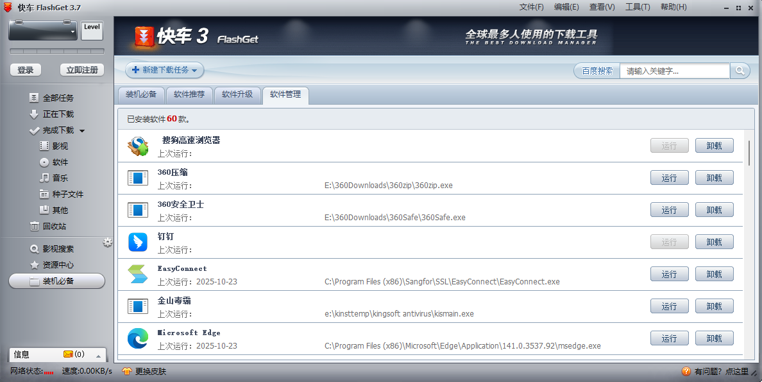Image resolution: width=762 pixels, height=382 pixels.
Task: Switch to the 软件升级 tab
Action: pos(237,95)
